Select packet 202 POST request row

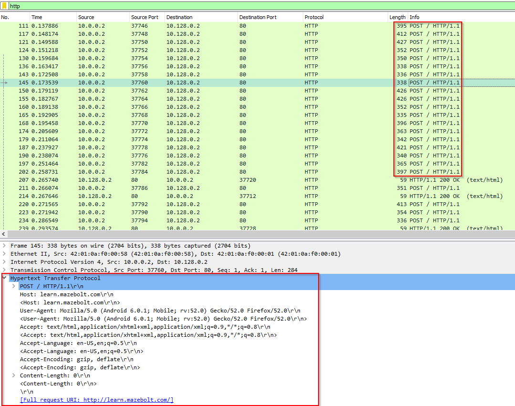[x=191, y=172]
